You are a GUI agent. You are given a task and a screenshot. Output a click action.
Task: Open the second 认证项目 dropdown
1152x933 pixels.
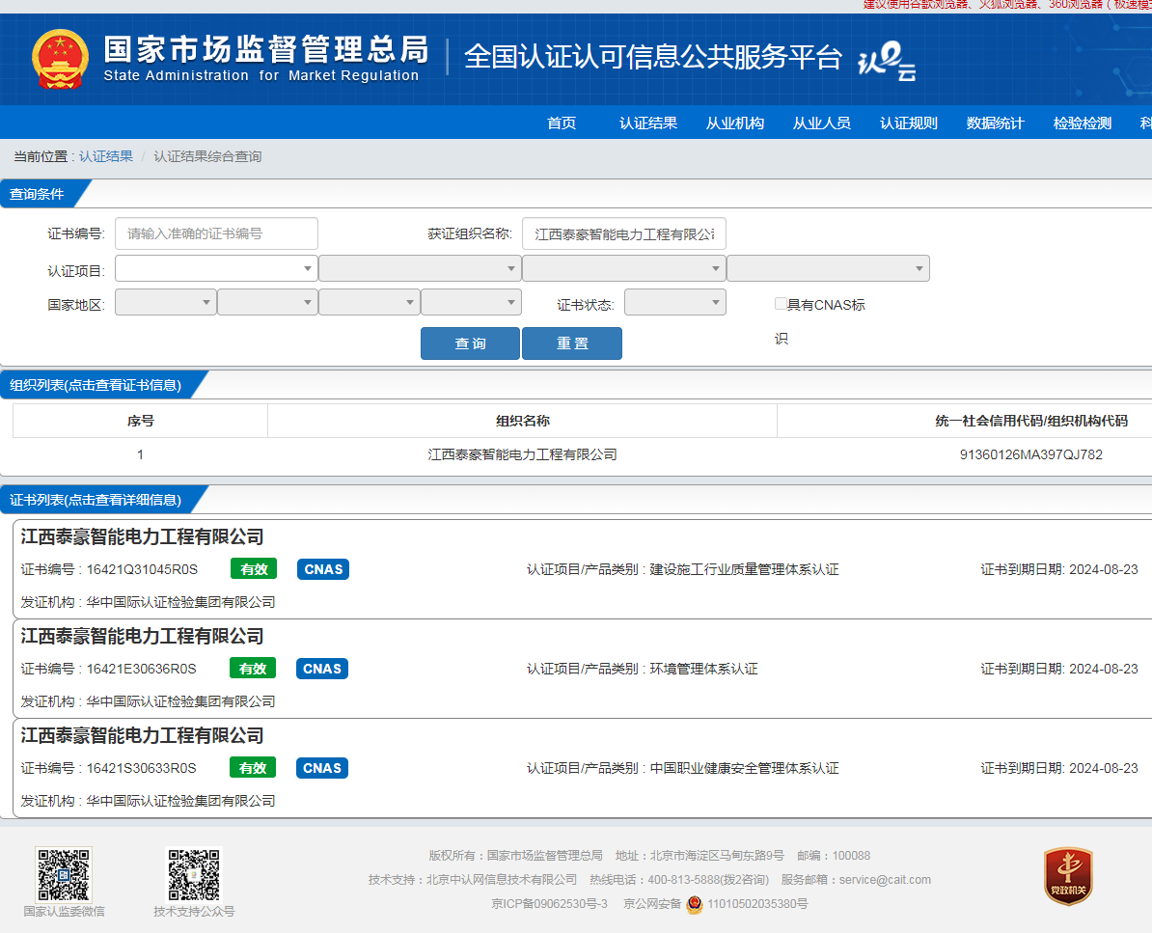click(x=420, y=268)
